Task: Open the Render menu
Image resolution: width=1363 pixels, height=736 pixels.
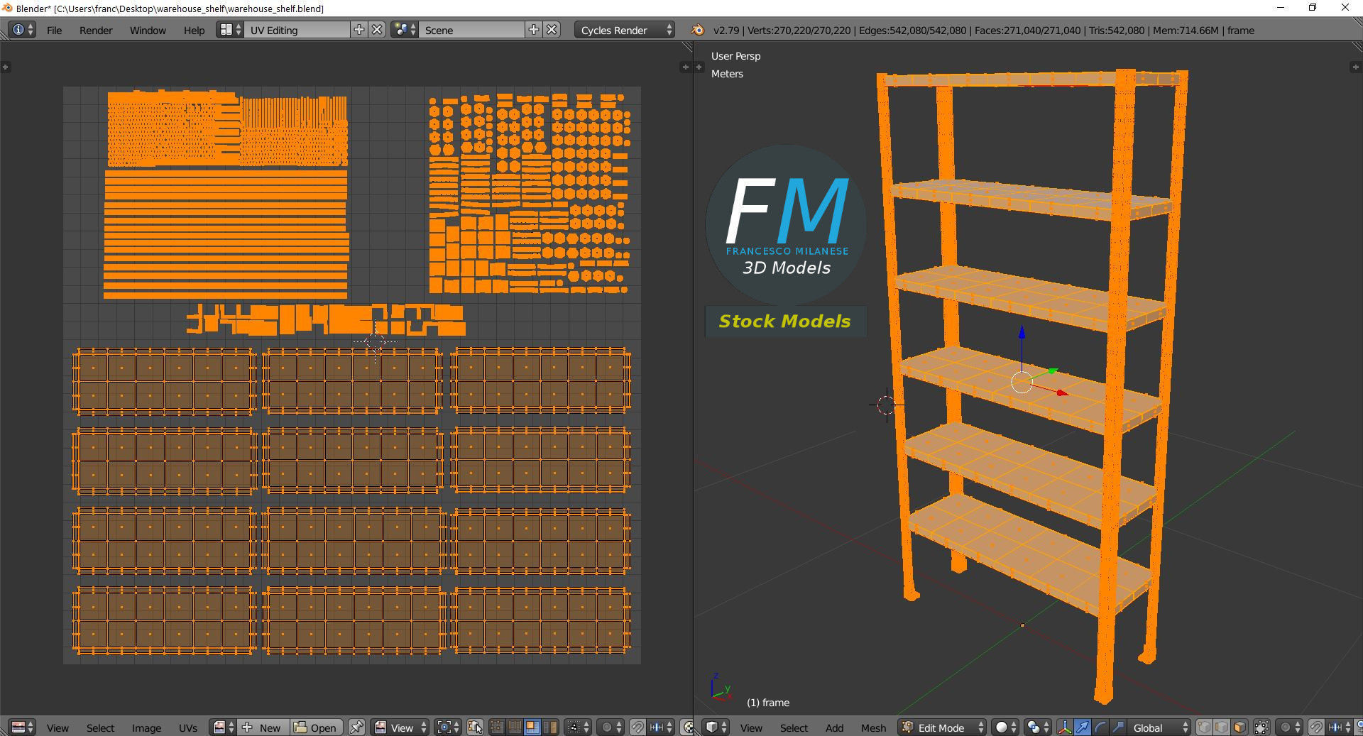Action: point(96,30)
